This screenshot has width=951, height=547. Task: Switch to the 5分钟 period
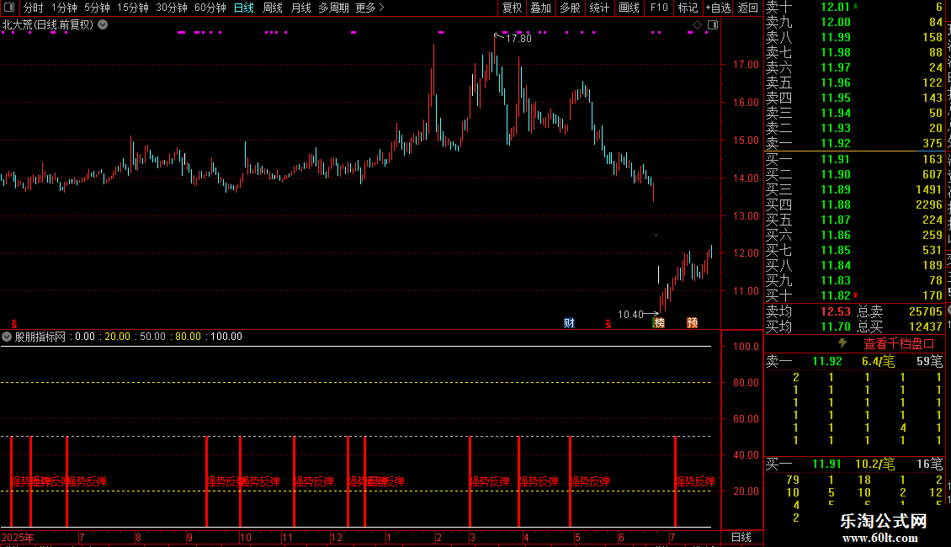click(x=97, y=8)
